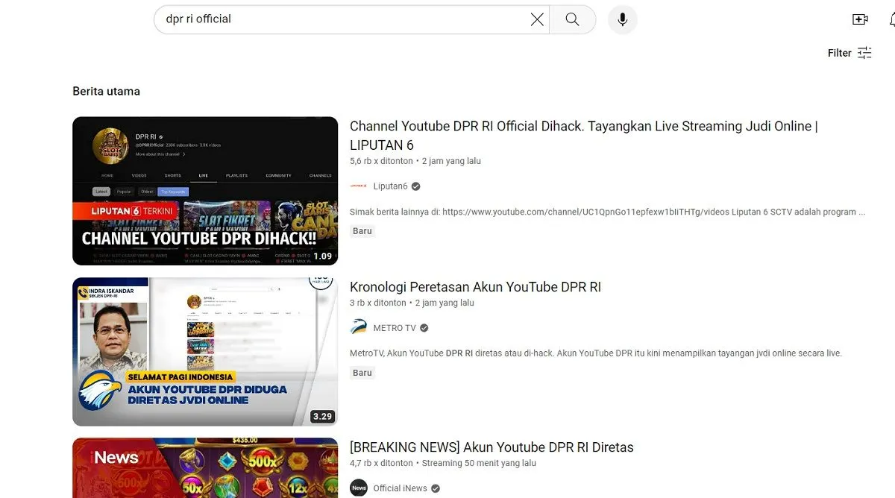This screenshot has width=895, height=498.
Task: Click '4,7 rb x ditonton' view count
Action: pyautogui.click(x=382, y=463)
